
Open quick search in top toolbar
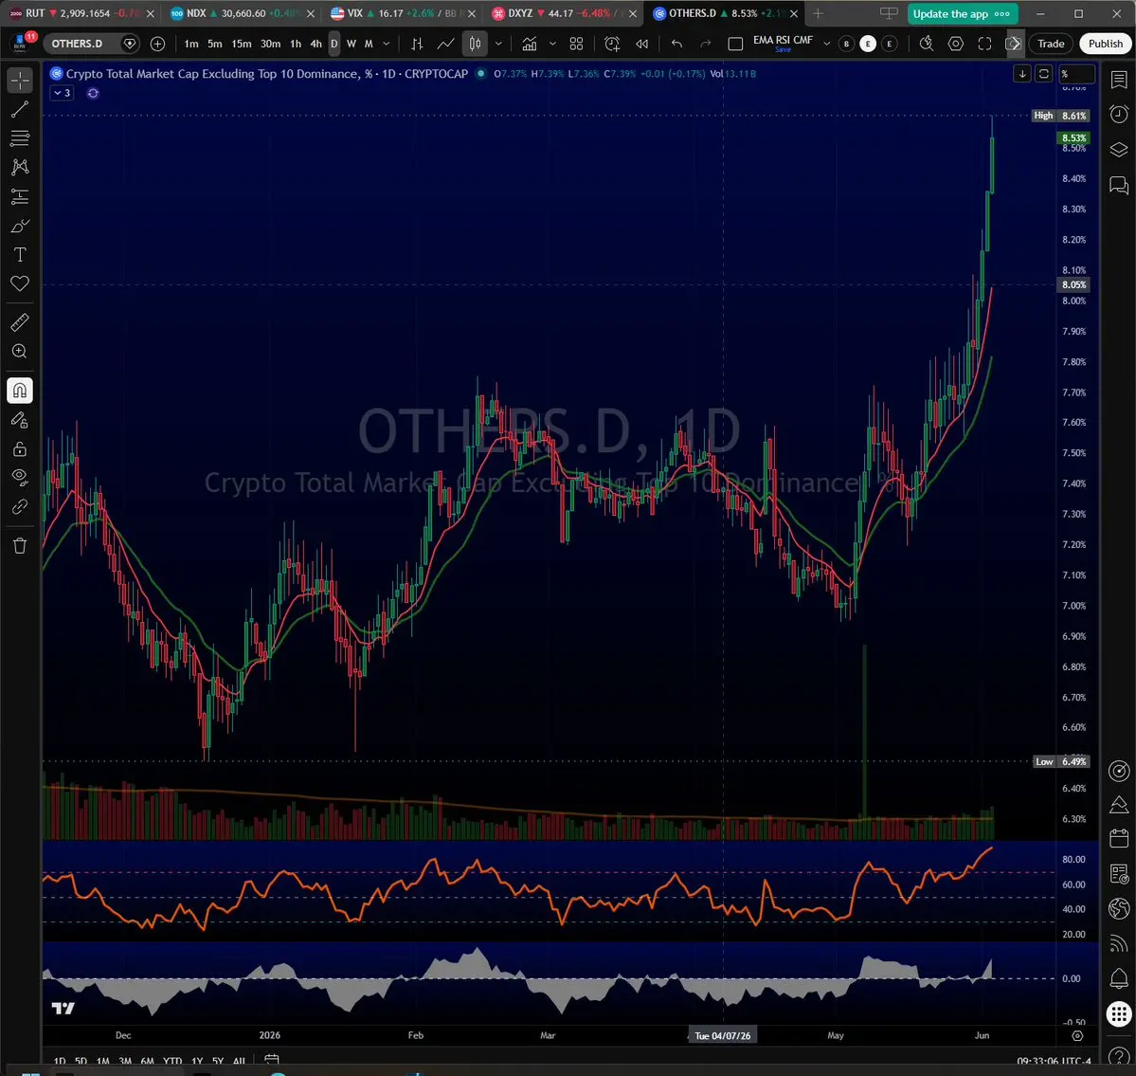pos(926,44)
